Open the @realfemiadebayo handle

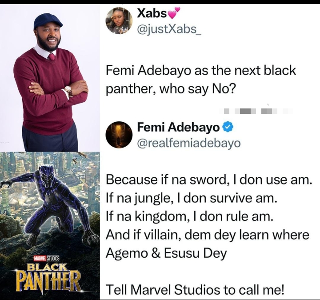(189, 142)
